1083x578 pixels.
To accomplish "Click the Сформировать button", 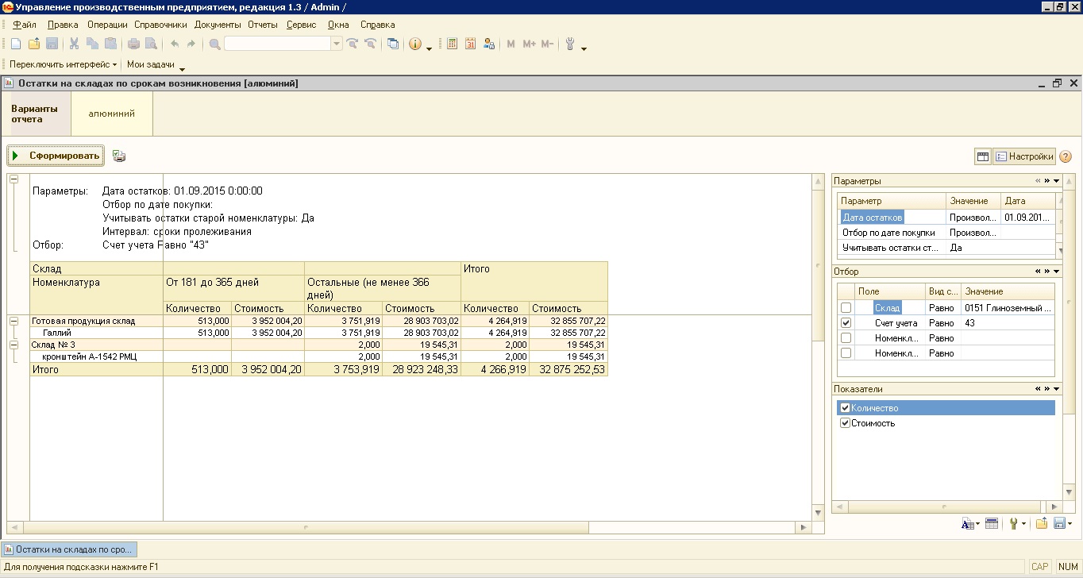I will click(56, 156).
